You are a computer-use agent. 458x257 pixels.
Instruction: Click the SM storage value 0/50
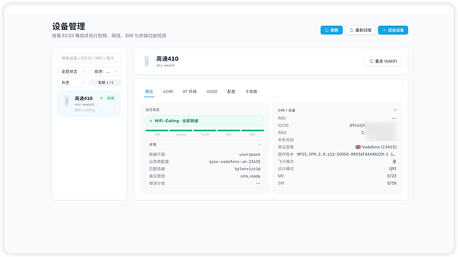pos(392,183)
